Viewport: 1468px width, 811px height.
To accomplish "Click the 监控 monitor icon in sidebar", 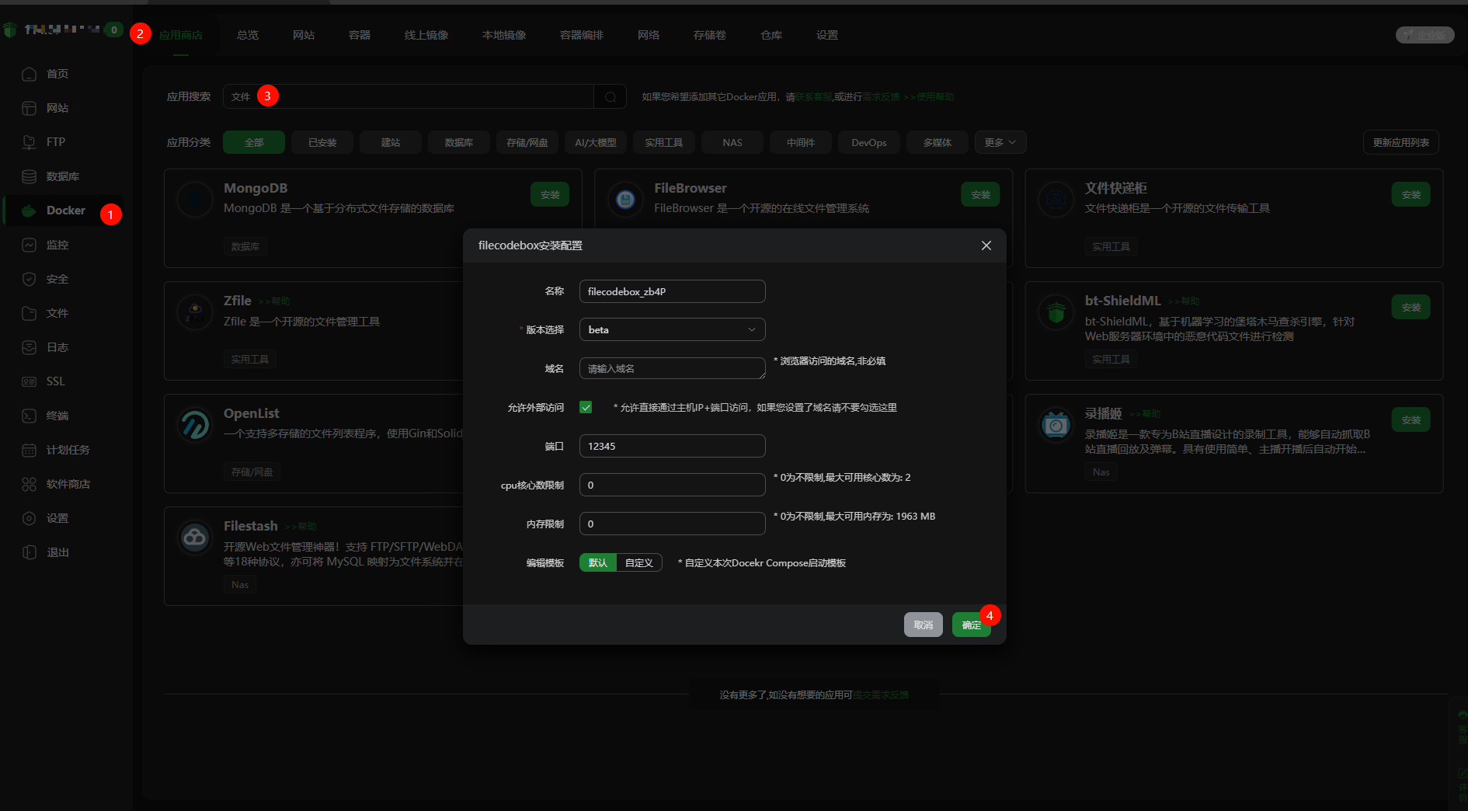I will click(29, 245).
